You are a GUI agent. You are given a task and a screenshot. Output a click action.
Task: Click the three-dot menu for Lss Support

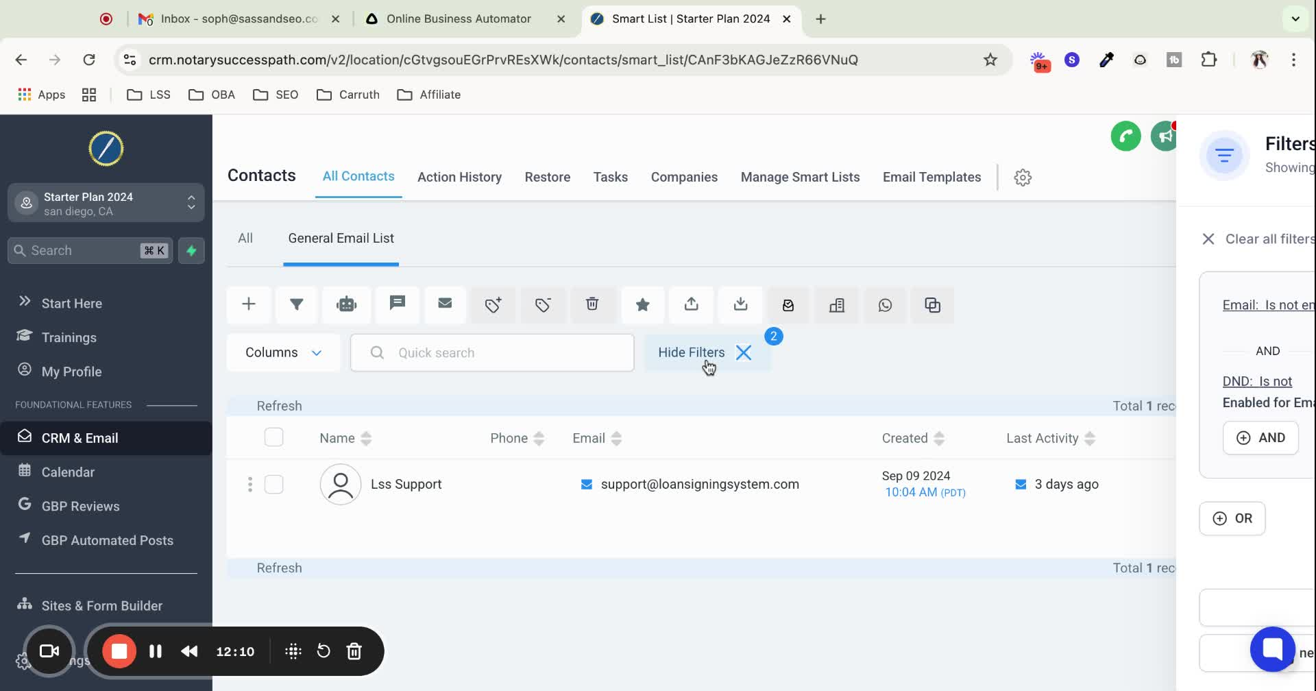coord(249,484)
